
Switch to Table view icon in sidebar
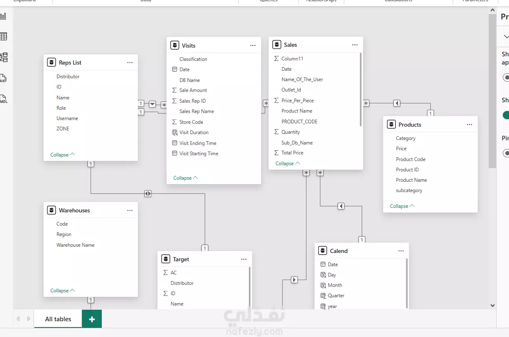3,36
